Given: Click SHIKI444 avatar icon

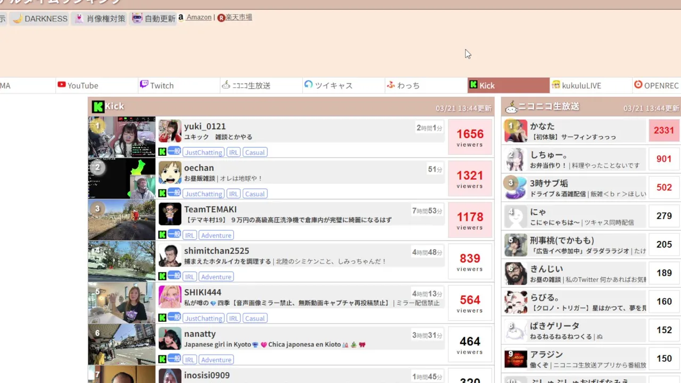Looking at the screenshot, I should point(170,297).
